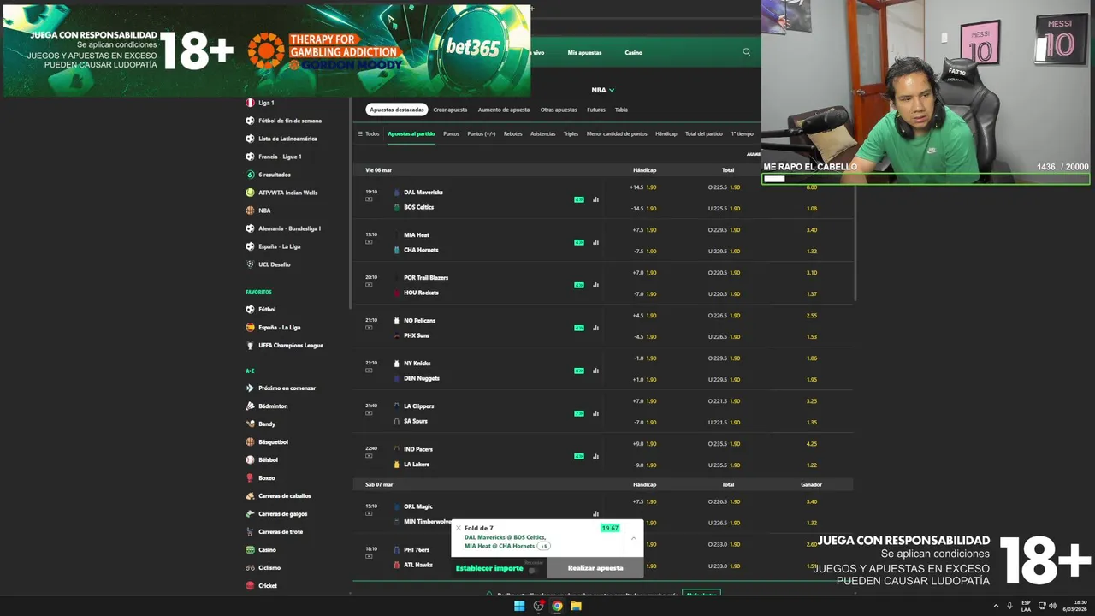Image resolution: width=1095 pixels, height=616 pixels.
Task: Open Bádminton shuttlecock icon in sidebar
Action: pos(250,406)
